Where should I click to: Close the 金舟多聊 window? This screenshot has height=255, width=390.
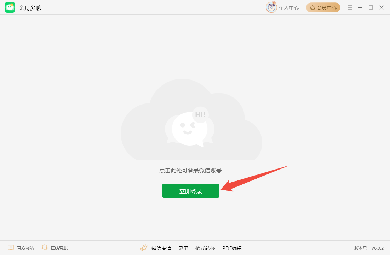point(382,7)
